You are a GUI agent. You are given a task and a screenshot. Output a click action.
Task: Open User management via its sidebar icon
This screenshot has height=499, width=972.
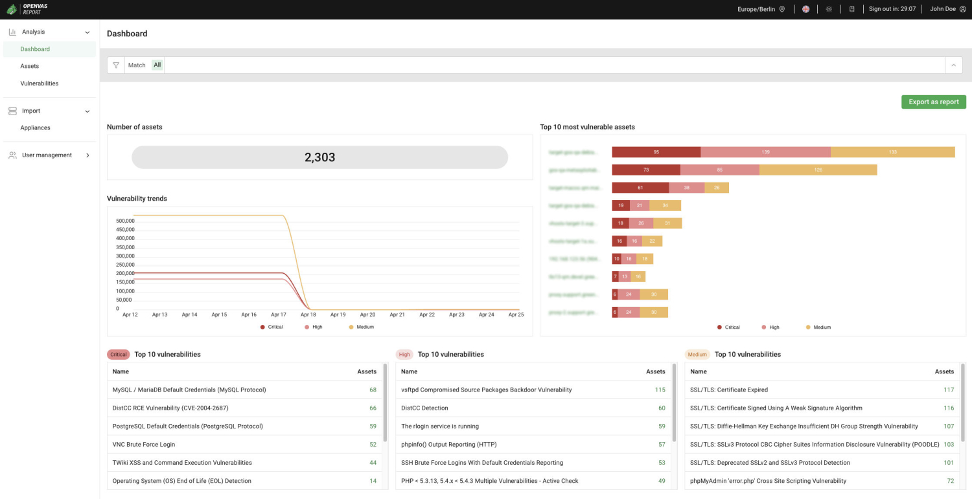[x=12, y=155]
